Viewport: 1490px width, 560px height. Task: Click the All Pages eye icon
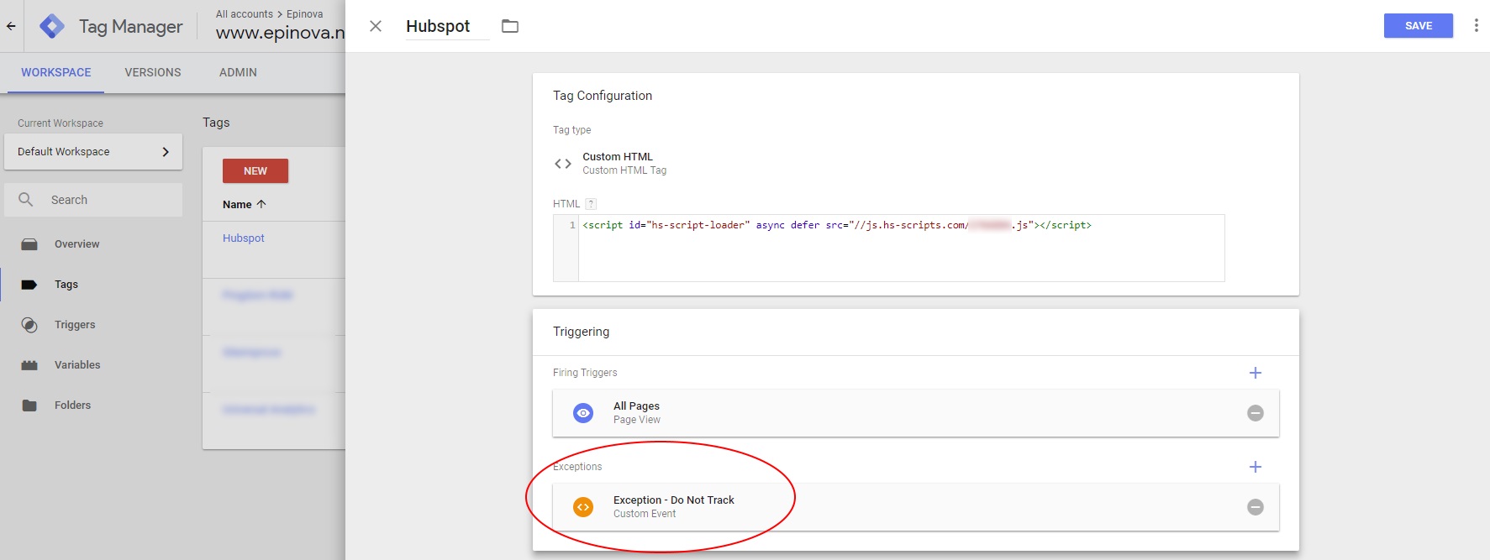pyautogui.click(x=583, y=413)
